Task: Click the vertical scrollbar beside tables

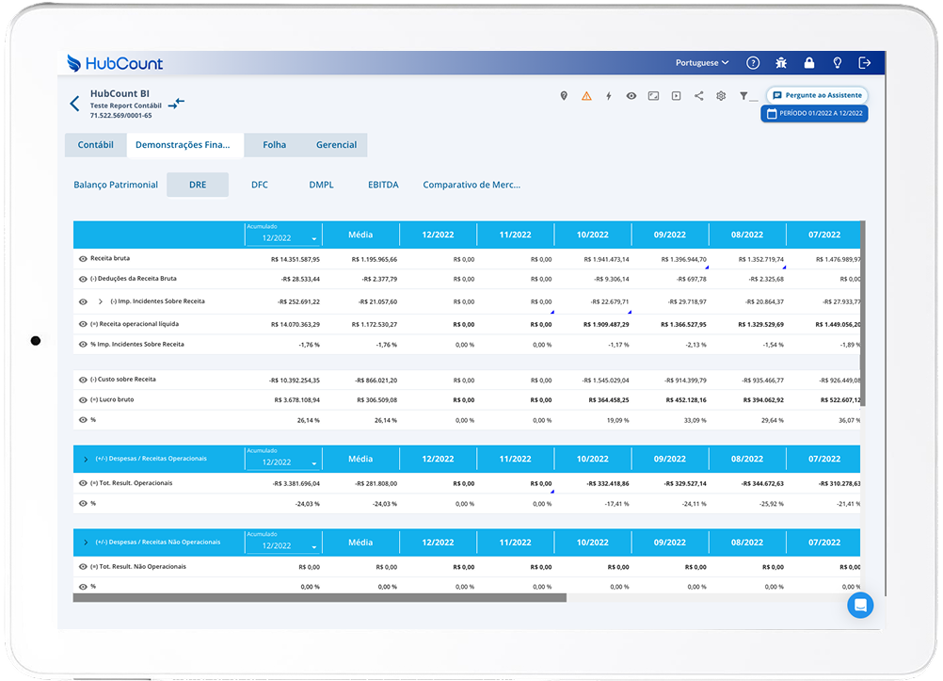Action: (862, 313)
